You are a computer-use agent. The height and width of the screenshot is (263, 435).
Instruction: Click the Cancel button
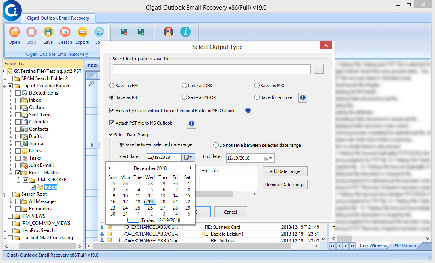230,212
